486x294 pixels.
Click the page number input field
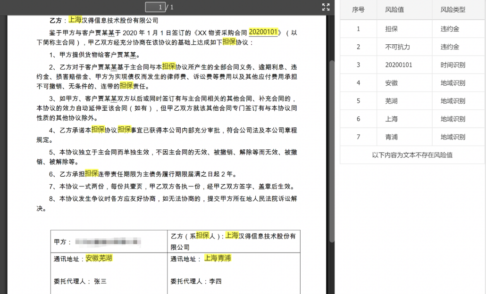(x=155, y=7)
